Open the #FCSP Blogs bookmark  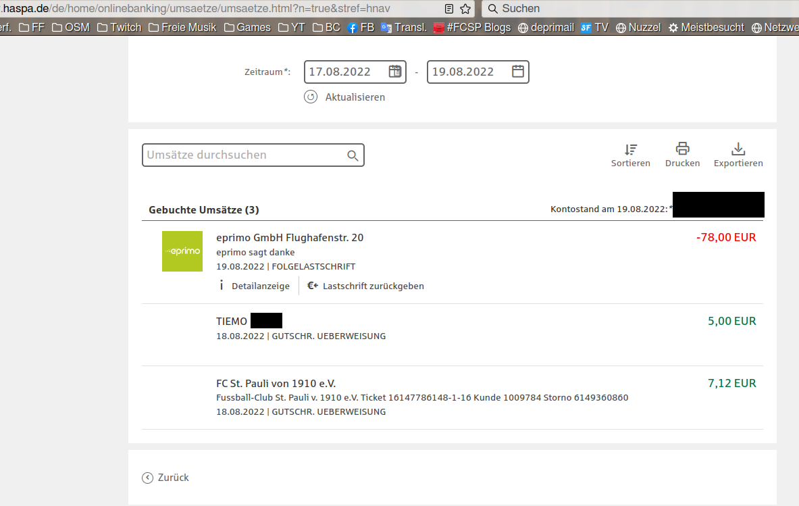(x=472, y=28)
